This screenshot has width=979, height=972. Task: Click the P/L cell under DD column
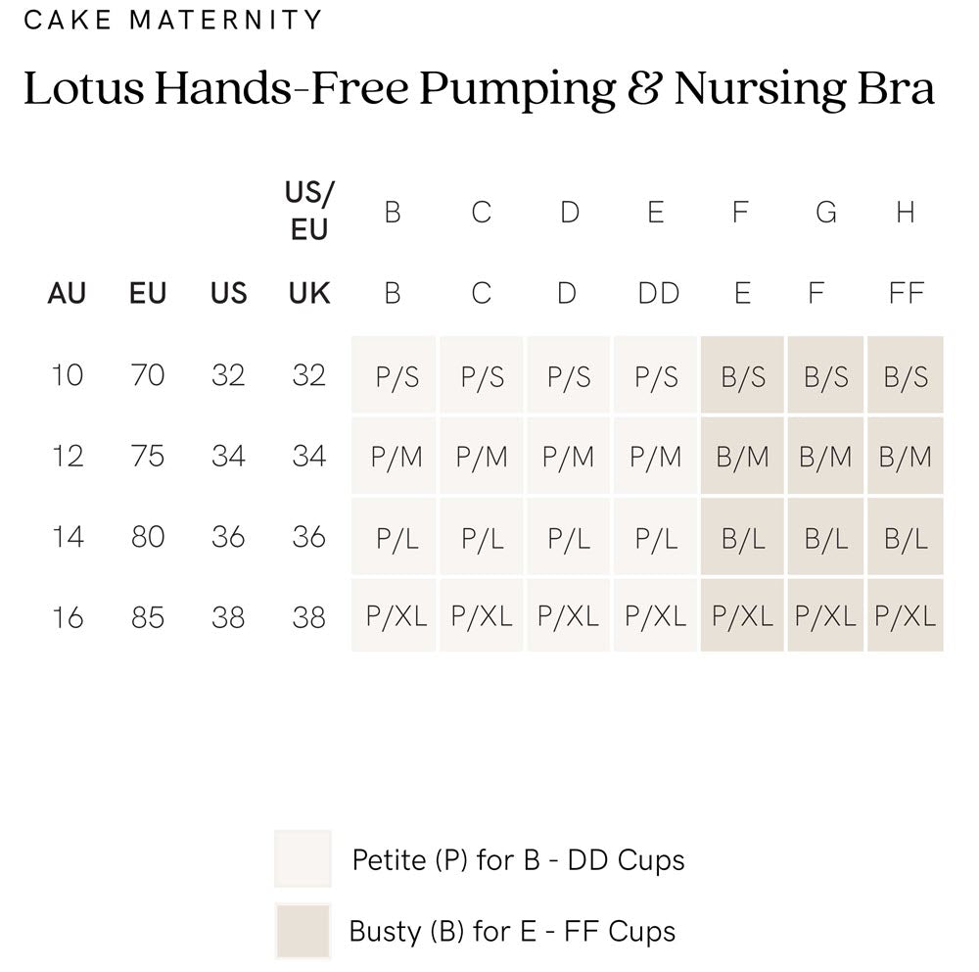pos(656,537)
